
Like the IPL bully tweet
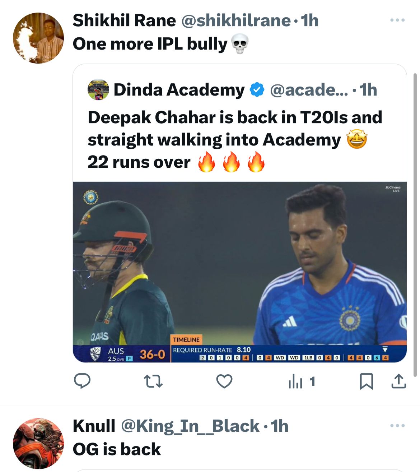coord(224,381)
